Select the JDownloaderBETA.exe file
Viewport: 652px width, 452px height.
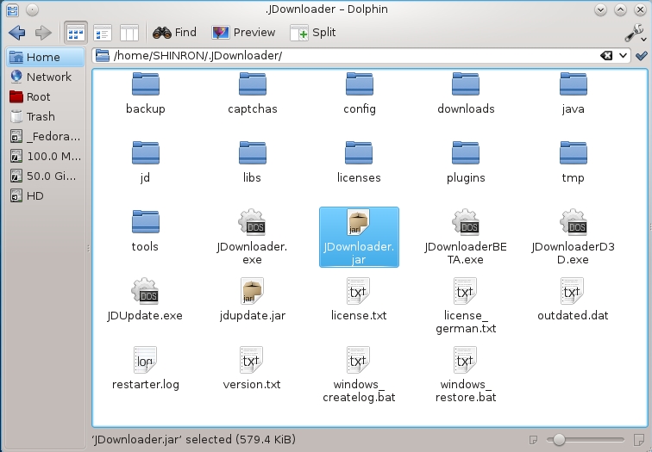pyautogui.click(x=466, y=238)
